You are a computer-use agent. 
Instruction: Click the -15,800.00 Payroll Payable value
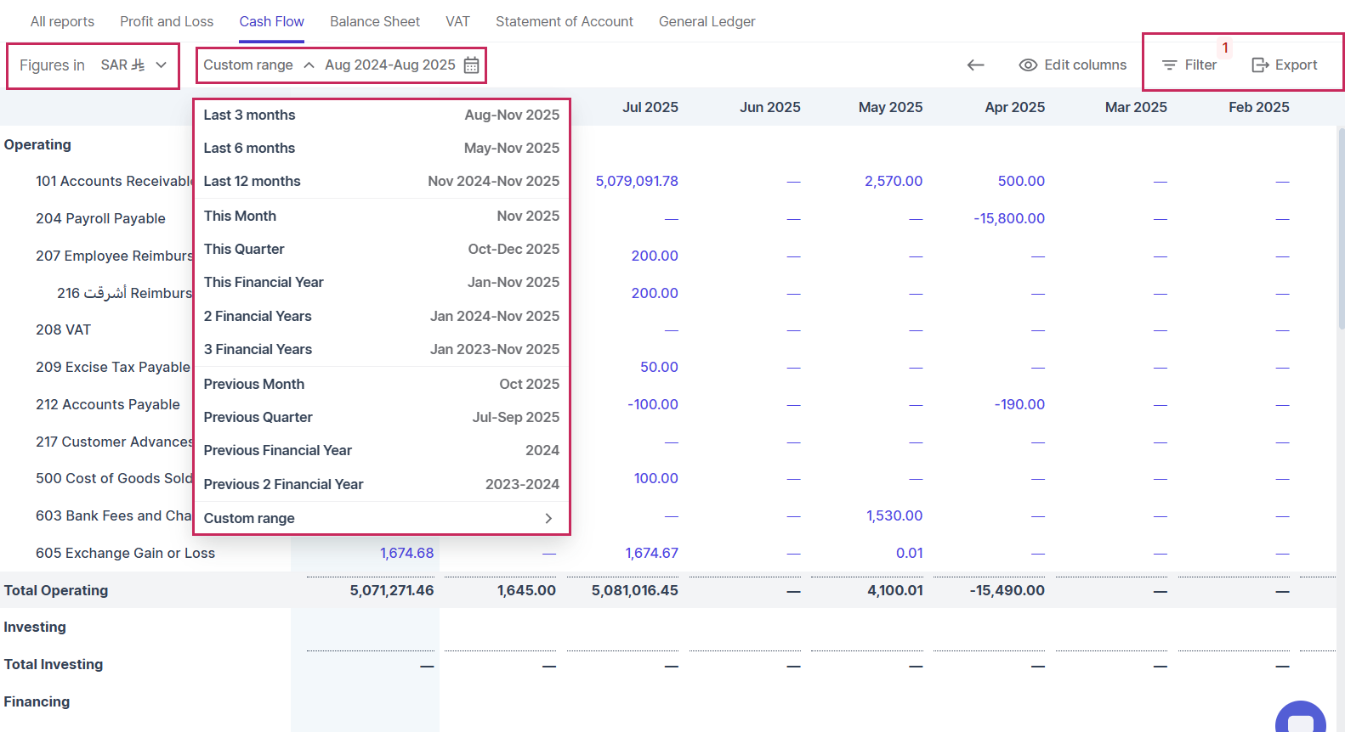(x=1008, y=218)
